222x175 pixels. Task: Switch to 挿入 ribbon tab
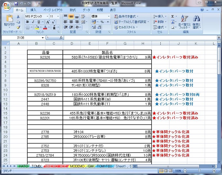tap(33, 10)
